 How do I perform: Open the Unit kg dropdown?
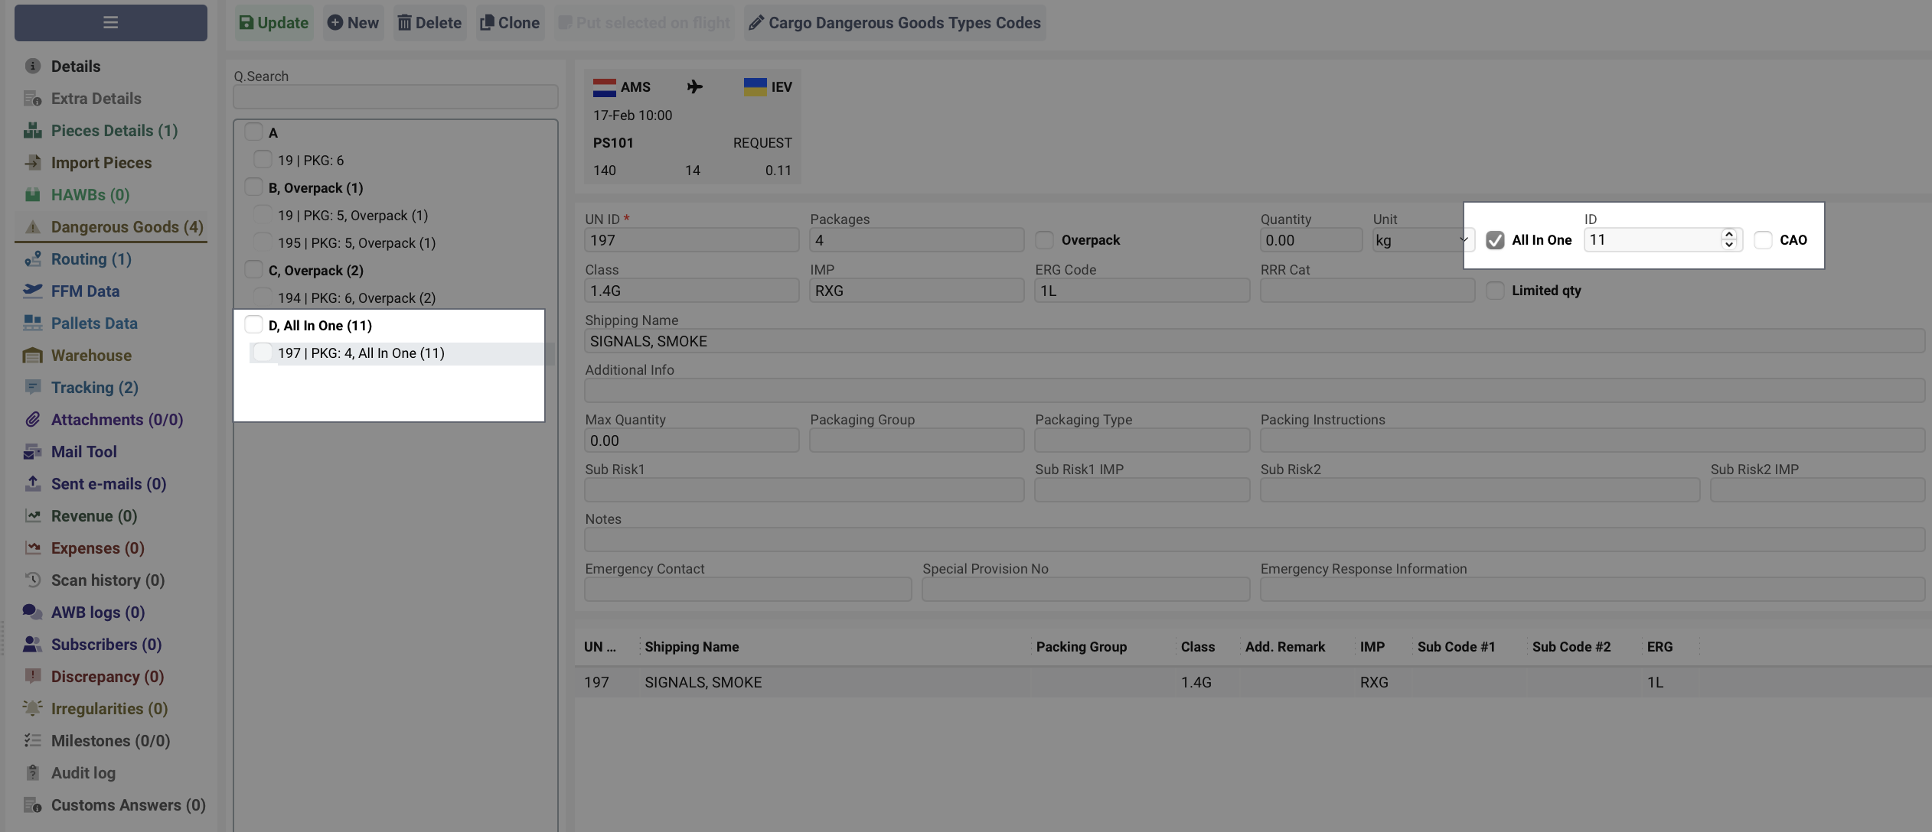point(1422,240)
